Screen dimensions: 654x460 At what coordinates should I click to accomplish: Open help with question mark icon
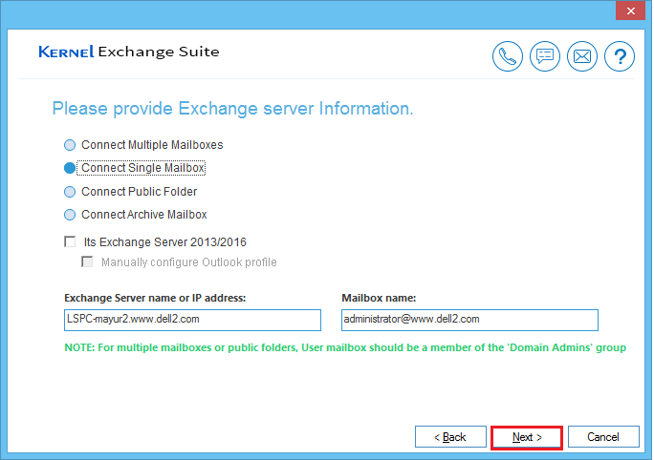click(620, 56)
